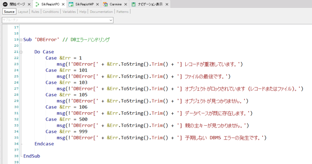Screen dimensions: 312x164
Task: Close the SikRegistPC tab
Action: coord(63,4)
